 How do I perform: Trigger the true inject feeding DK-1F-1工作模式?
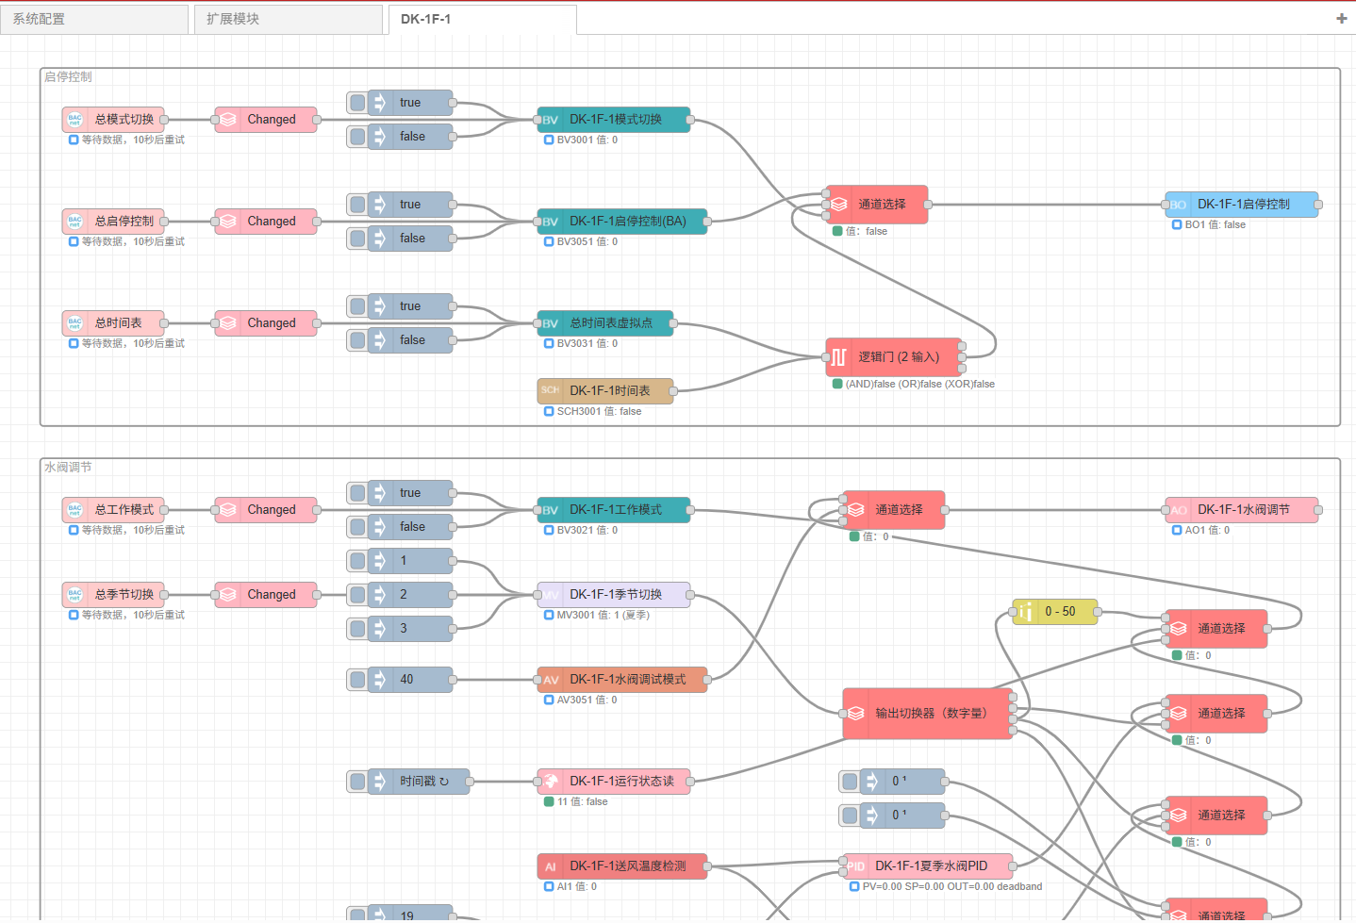(x=357, y=493)
